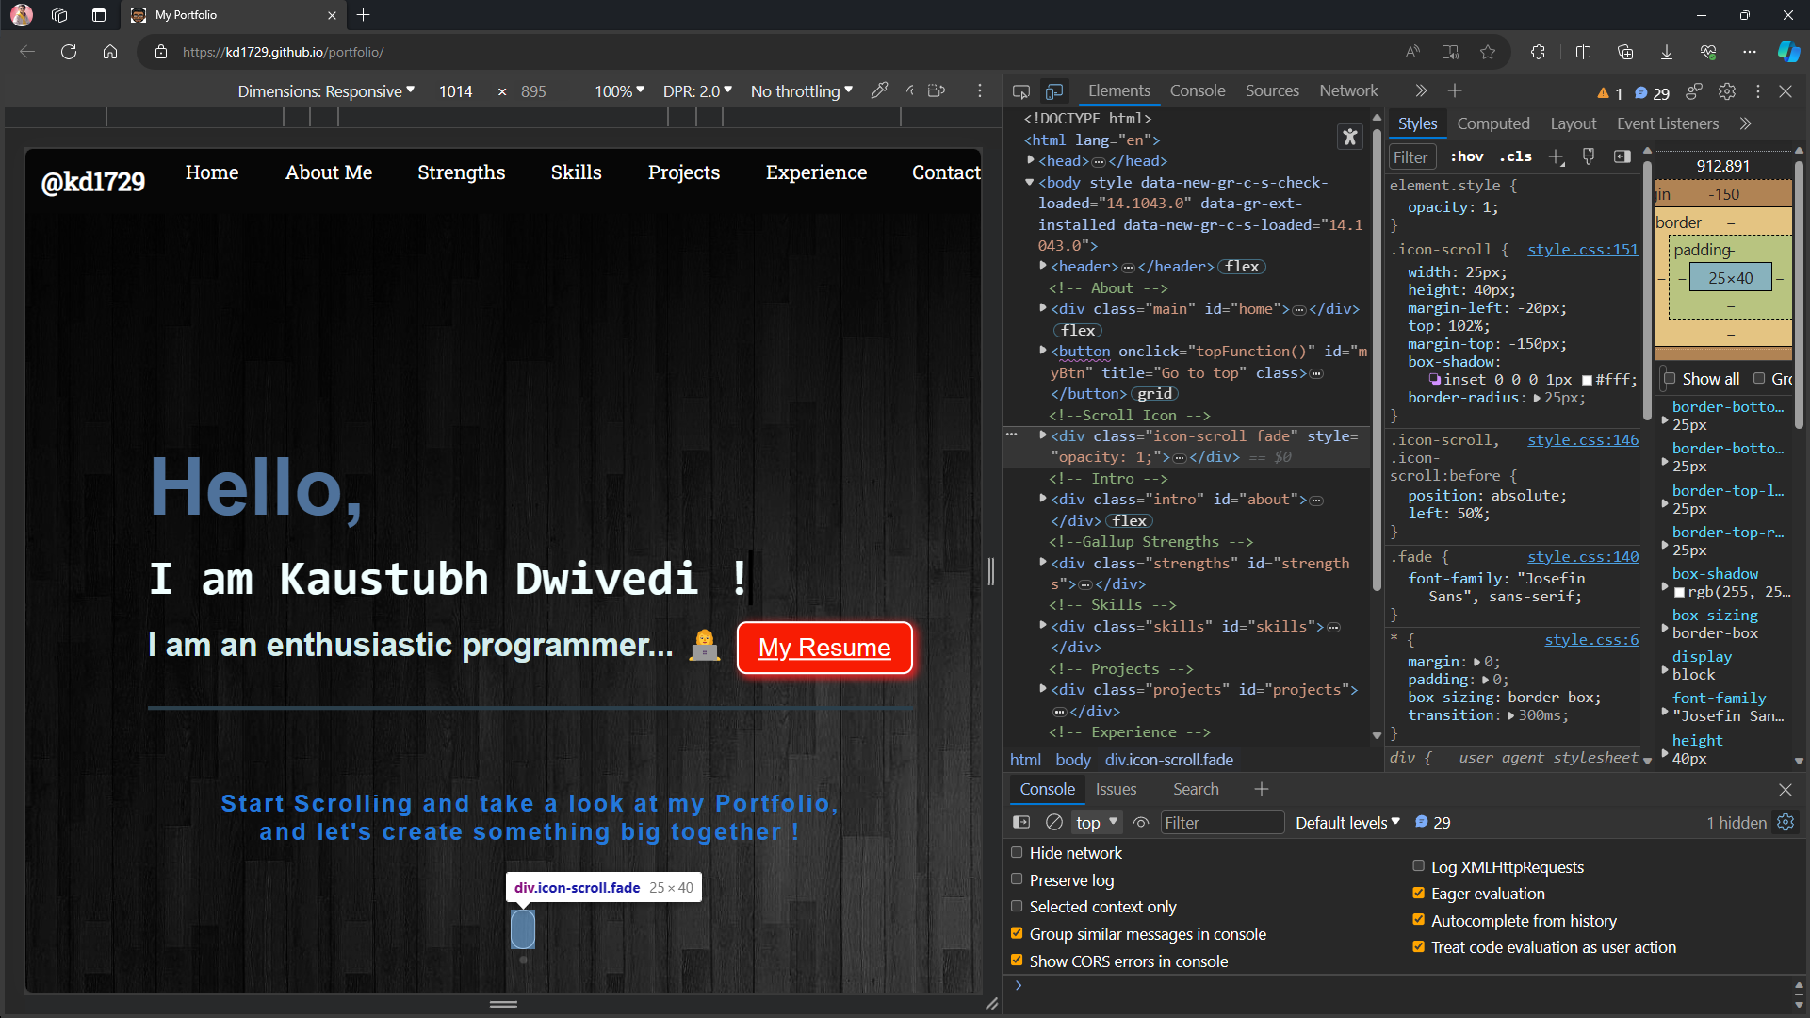
Task: Create a live expression with the eye icon
Action: click(1140, 822)
